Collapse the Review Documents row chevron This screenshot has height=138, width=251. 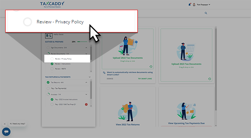point(86,54)
